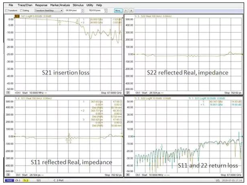Click 'Stop 67.0000 GHz' in window 1
This screenshot has width=247, height=185.
(111, 93)
